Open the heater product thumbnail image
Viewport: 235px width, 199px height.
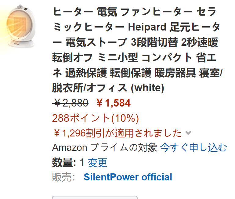pyautogui.click(x=18, y=27)
